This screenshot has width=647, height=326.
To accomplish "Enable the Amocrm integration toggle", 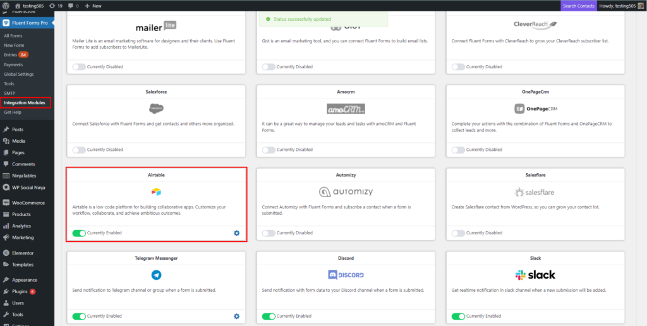I will pos(269,150).
